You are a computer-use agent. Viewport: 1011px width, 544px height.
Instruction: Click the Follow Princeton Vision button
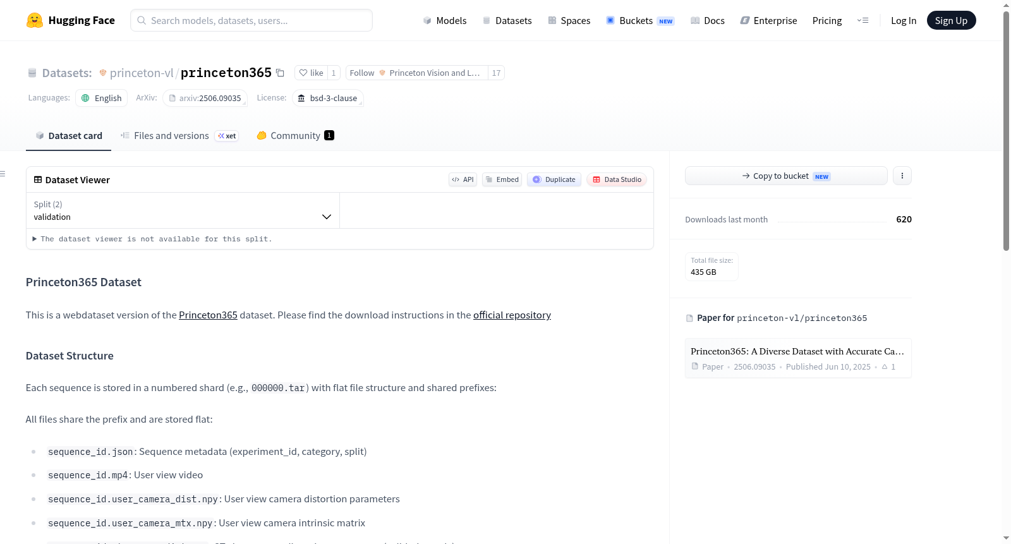pyautogui.click(x=417, y=73)
